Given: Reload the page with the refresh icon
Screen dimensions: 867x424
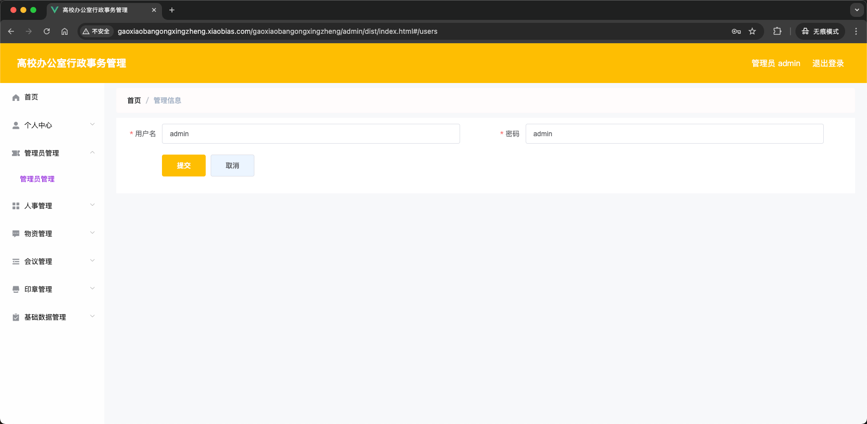Looking at the screenshot, I should coord(47,31).
